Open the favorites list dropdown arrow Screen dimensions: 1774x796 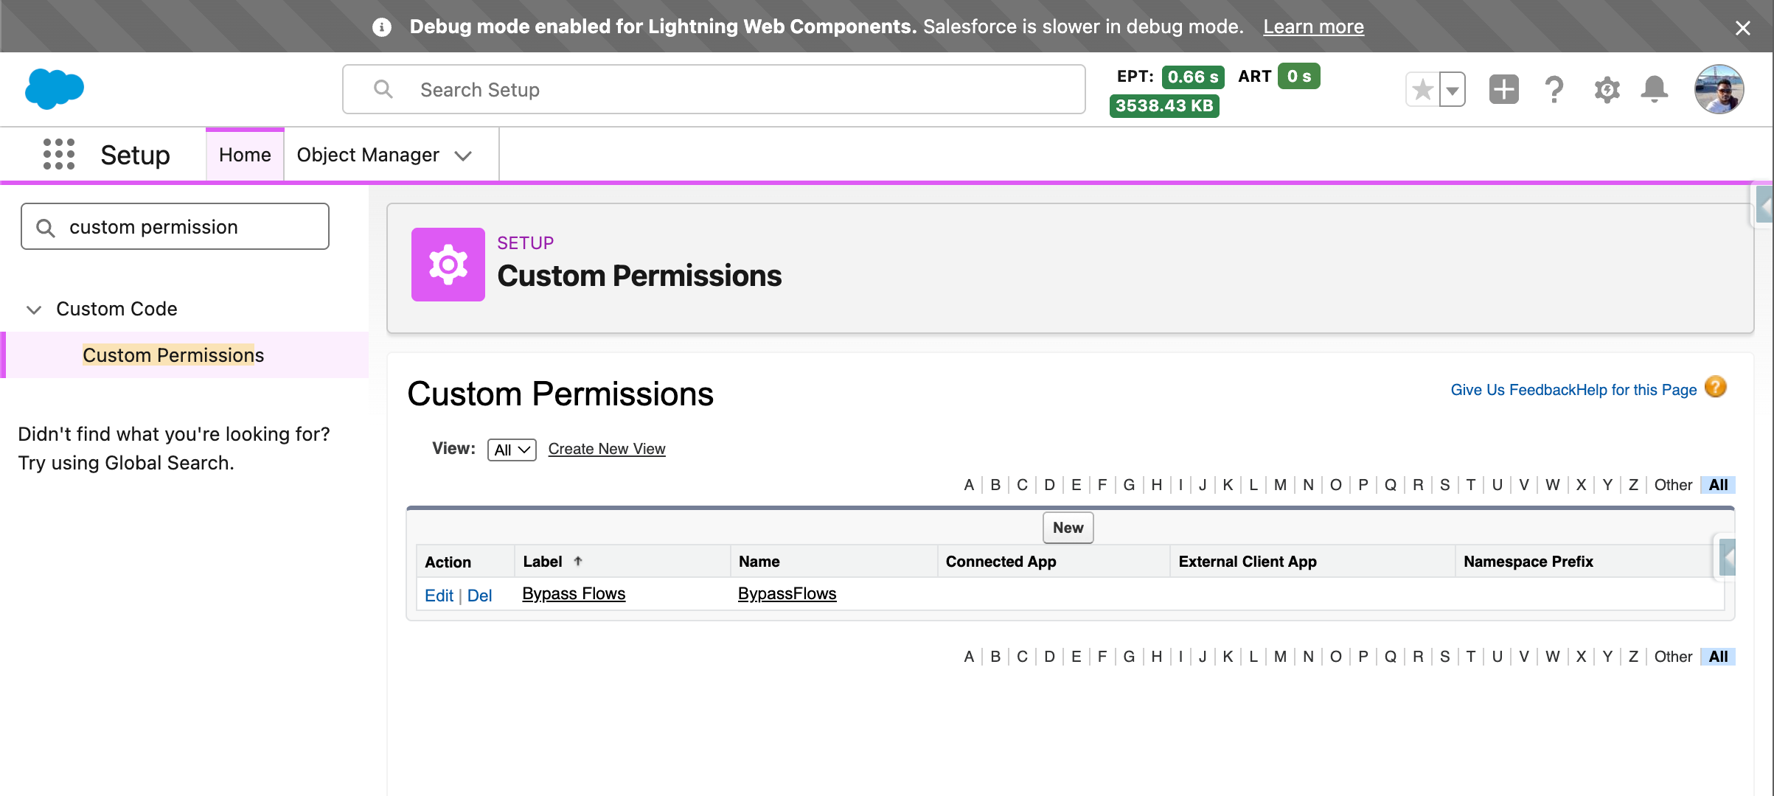1451,89
